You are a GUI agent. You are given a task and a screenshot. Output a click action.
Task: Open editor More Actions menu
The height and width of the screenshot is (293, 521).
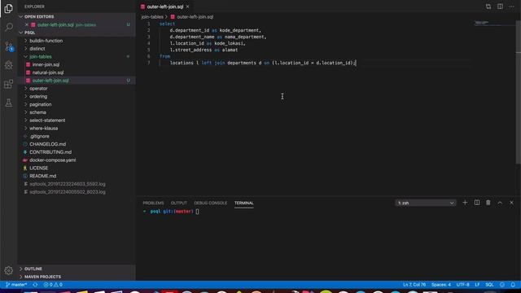512,7
